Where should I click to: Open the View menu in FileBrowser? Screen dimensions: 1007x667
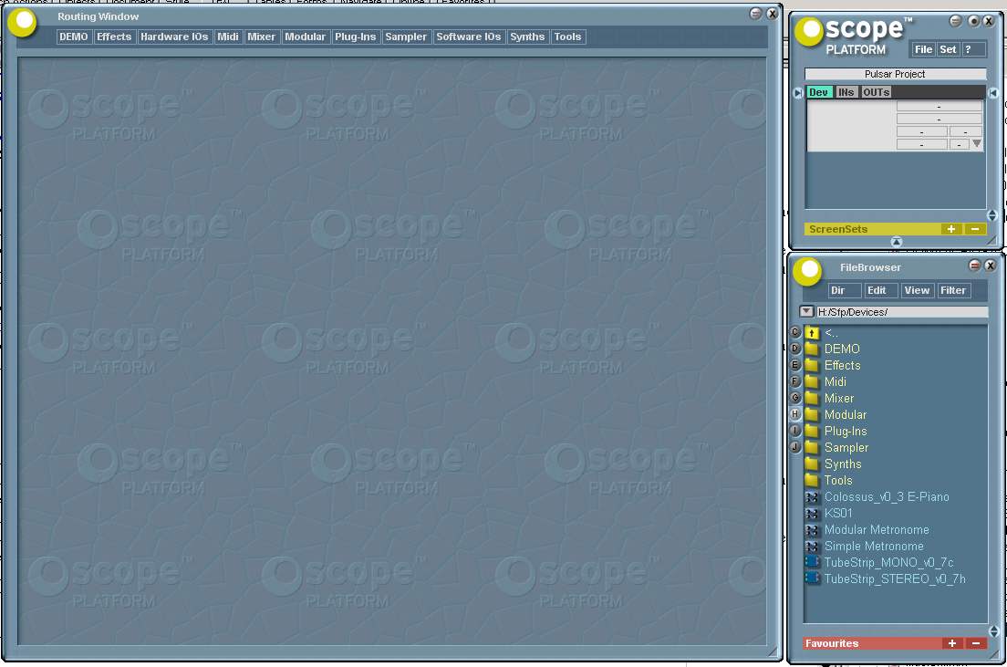(x=917, y=290)
